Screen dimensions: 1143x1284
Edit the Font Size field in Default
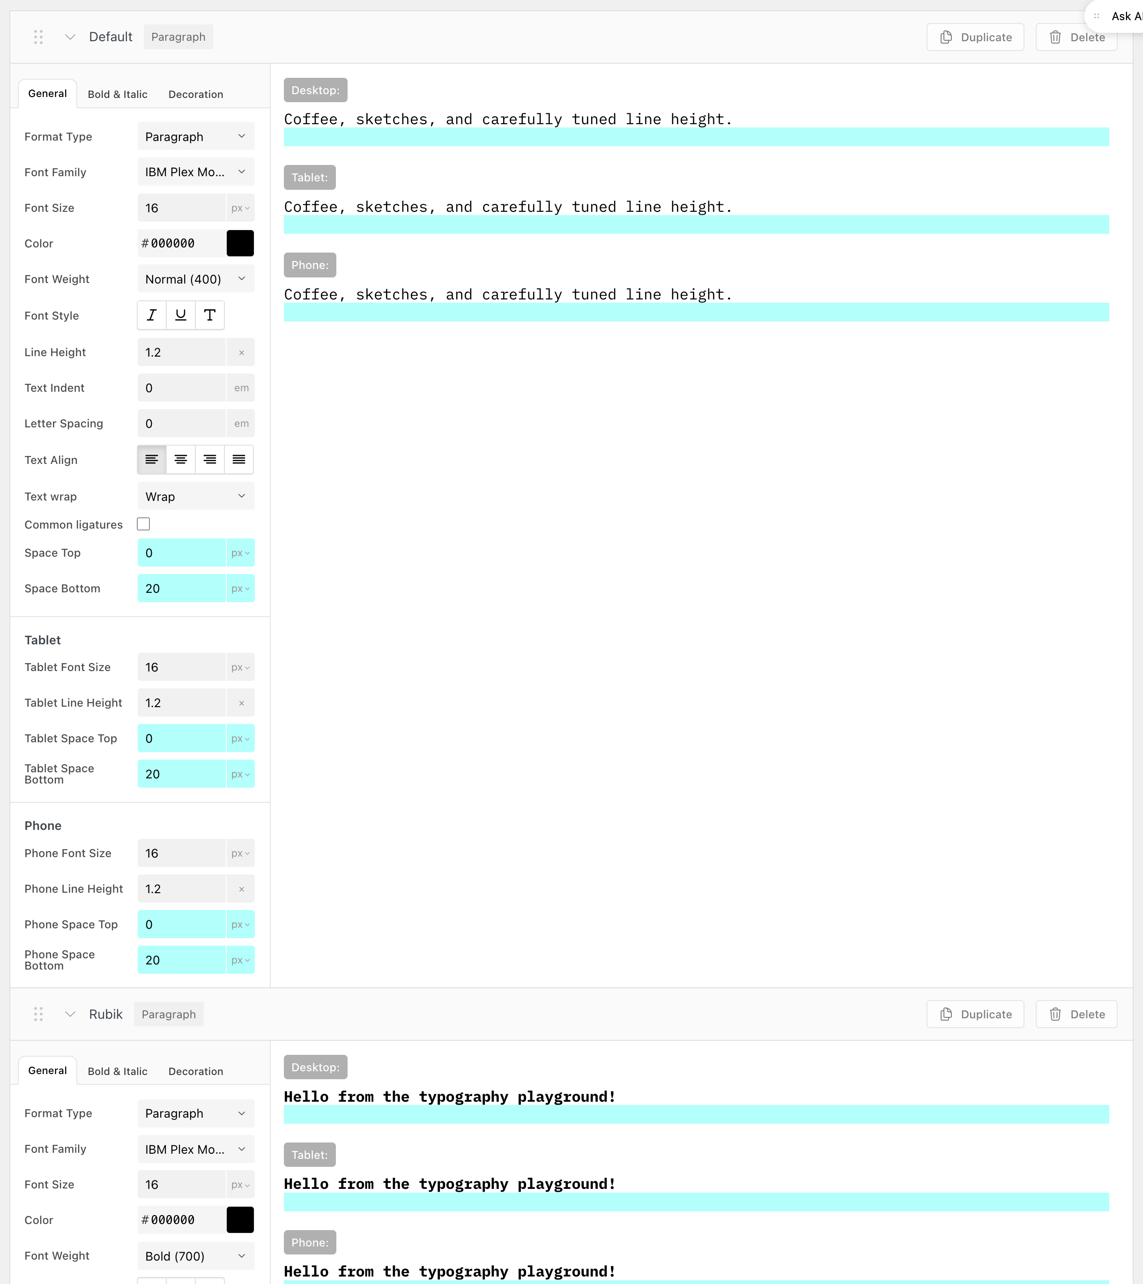[x=181, y=208]
